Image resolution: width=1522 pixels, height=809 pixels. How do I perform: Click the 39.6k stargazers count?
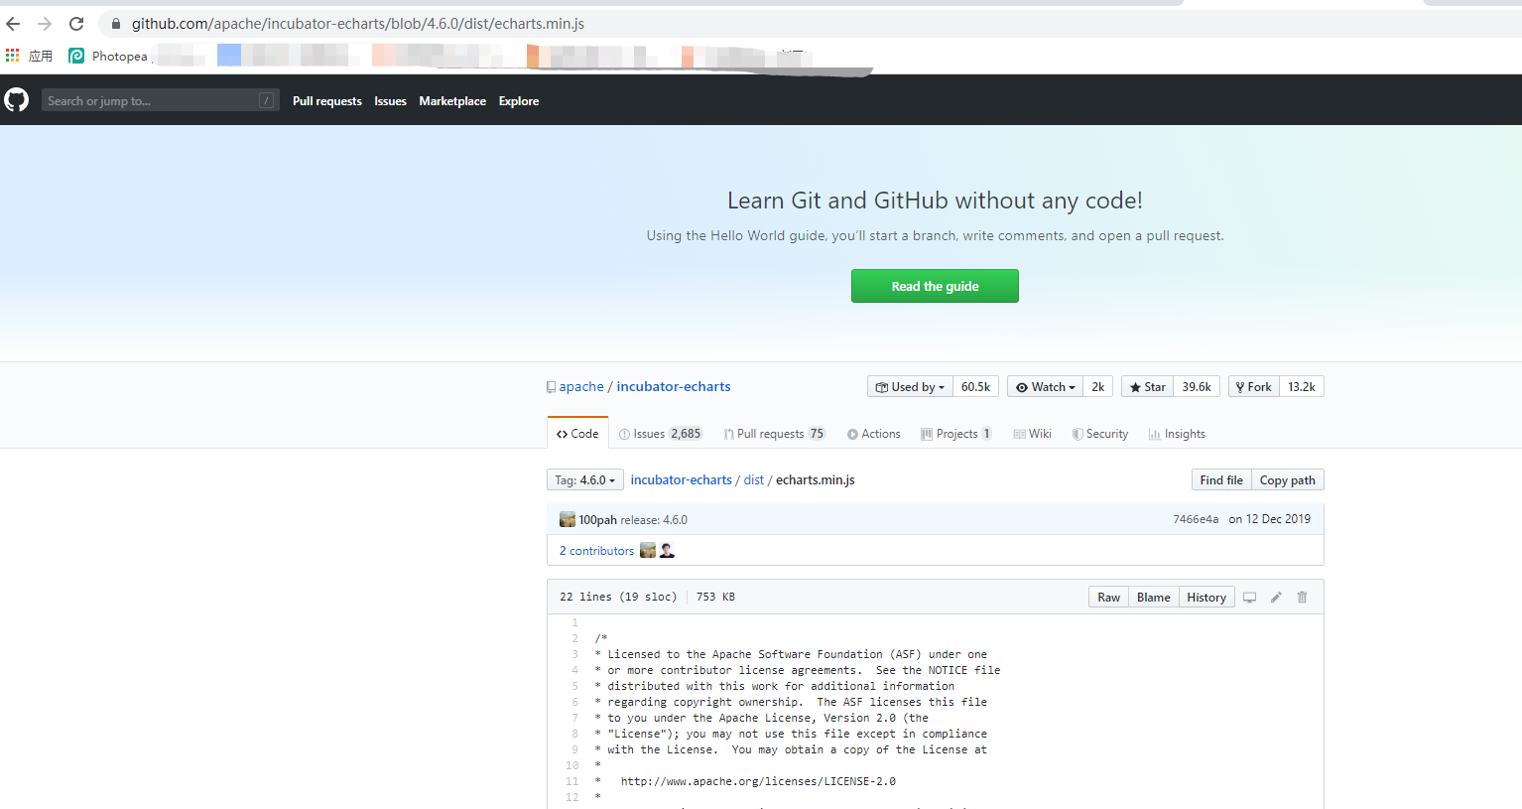pos(1197,387)
